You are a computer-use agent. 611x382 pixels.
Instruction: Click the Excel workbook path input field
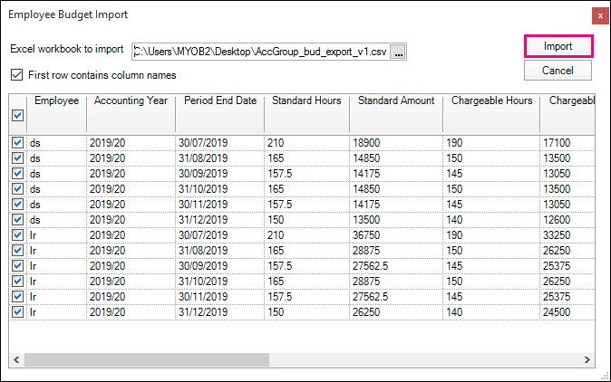(x=261, y=53)
